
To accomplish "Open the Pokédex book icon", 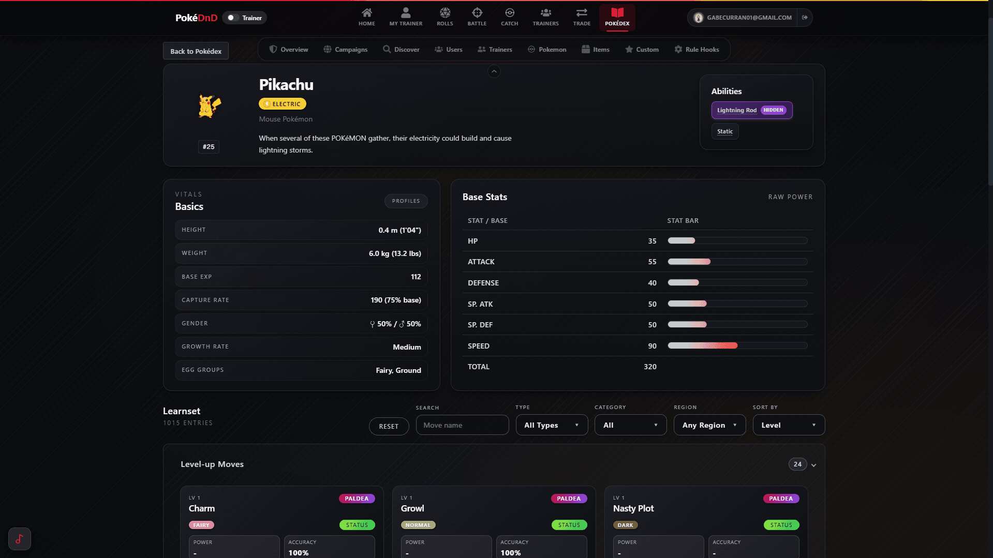I will (617, 13).
